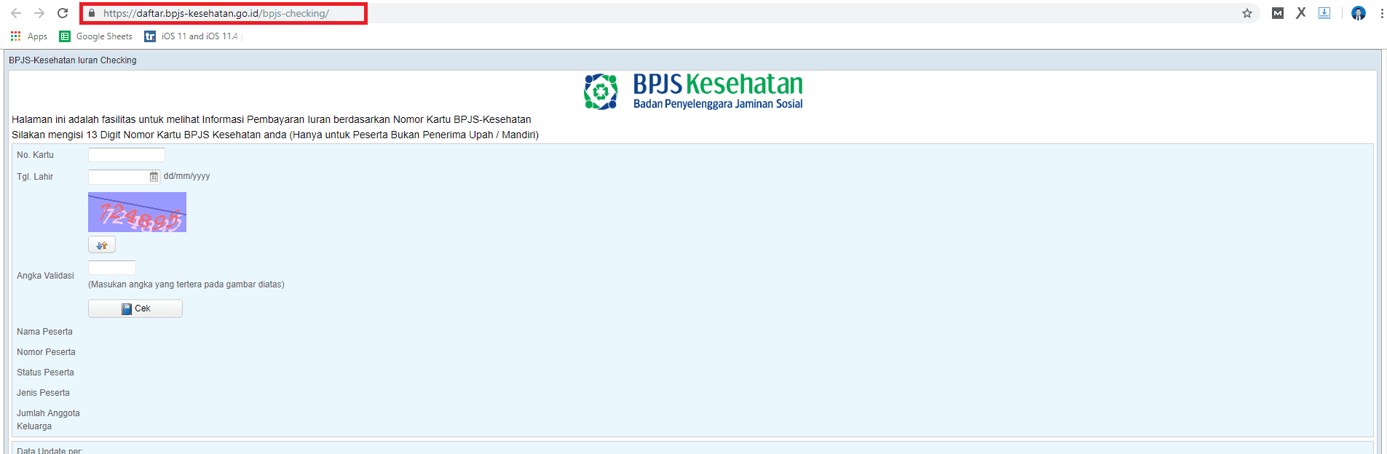Open the Google Sheets bookmark
This screenshot has width=1387, height=454.
[x=96, y=36]
